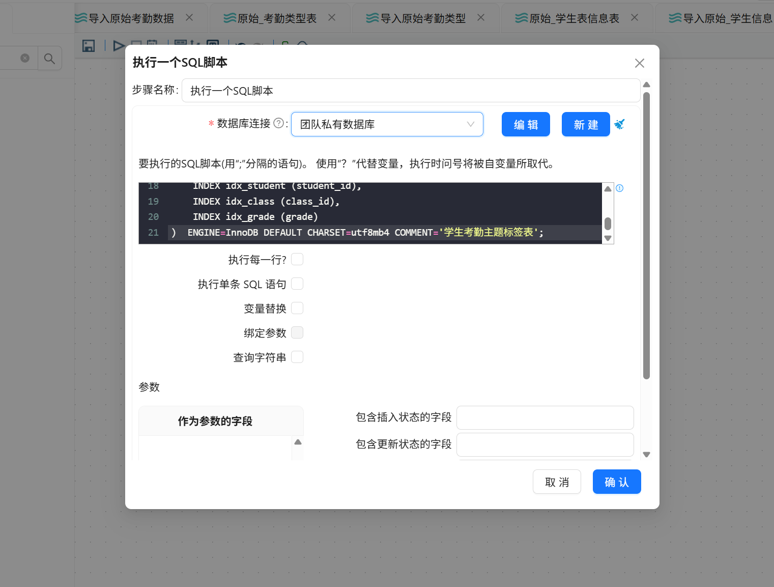Switch to the 导入原始考勤数据 tab

131,18
